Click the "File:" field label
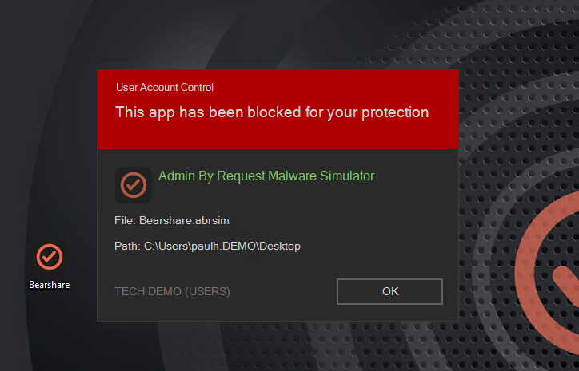Image resolution: width=579 pixels, height=371 pixels. [126, 221]
